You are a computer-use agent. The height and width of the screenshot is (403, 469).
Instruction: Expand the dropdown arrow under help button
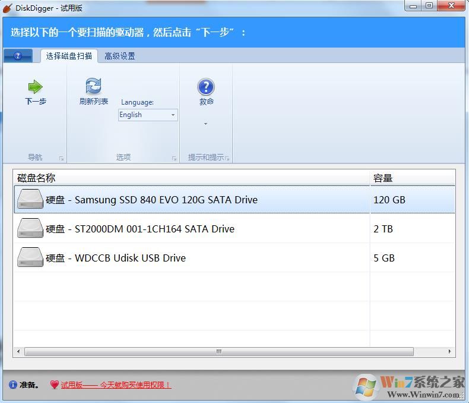(x=205, y=124)
